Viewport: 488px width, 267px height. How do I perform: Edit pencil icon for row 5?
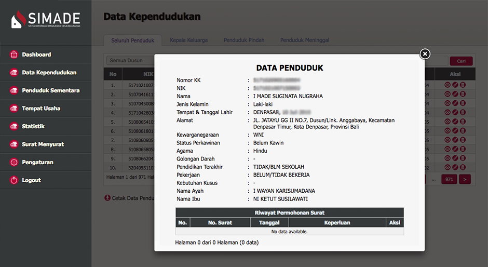click(x=455, y=122)
